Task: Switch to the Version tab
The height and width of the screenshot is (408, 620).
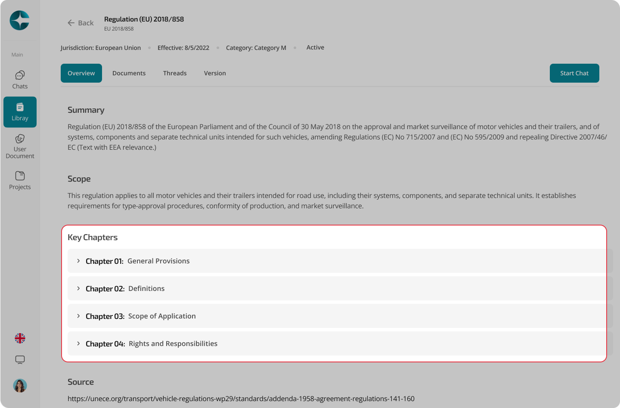Action: 215,73
